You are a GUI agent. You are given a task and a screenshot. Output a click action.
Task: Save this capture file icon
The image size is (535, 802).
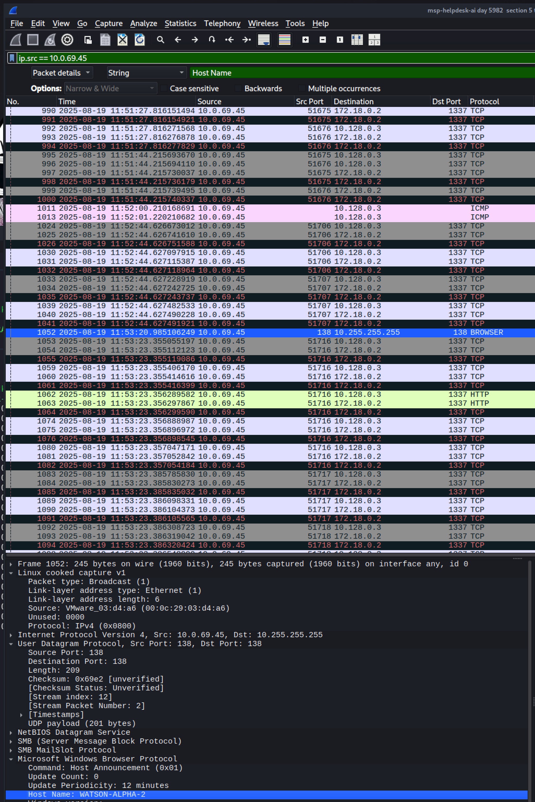click(105, 40)
